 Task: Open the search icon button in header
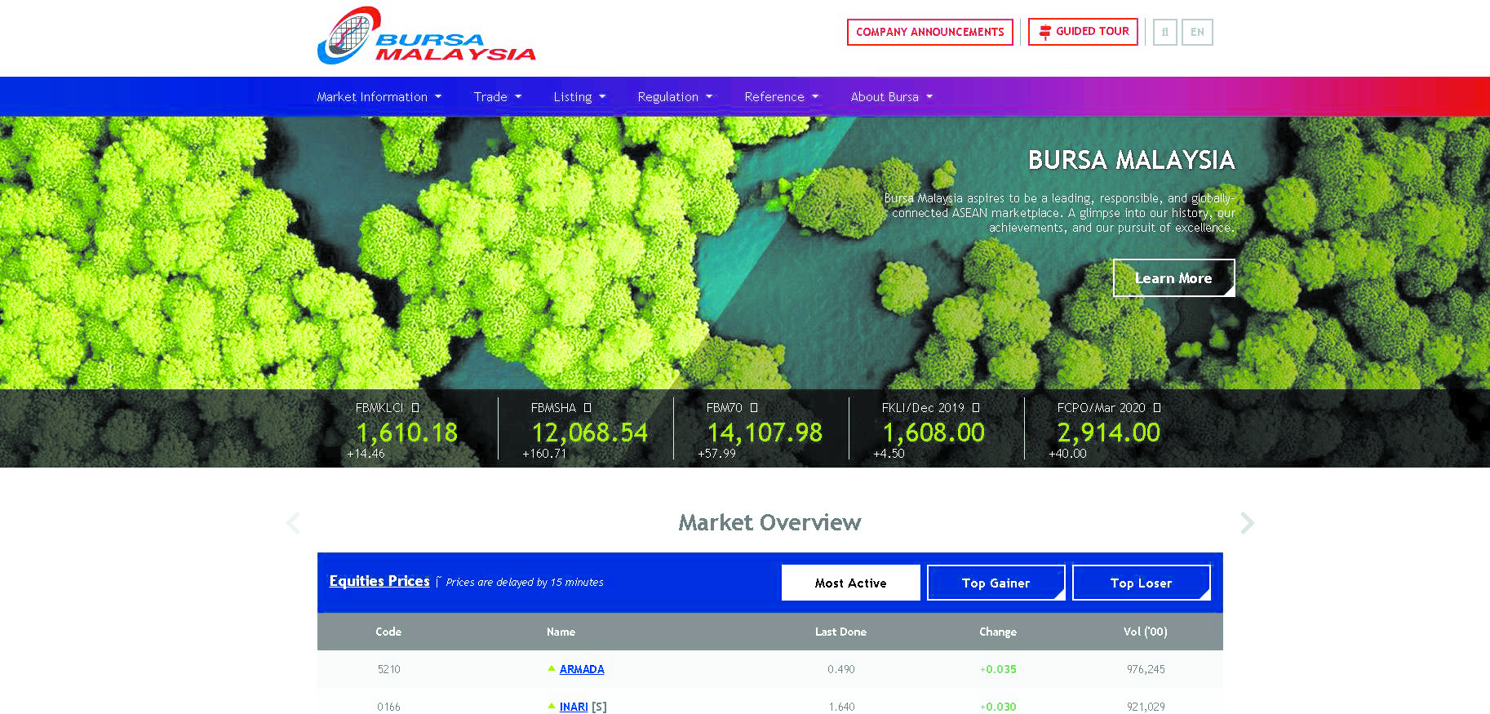coord(1164,32)
